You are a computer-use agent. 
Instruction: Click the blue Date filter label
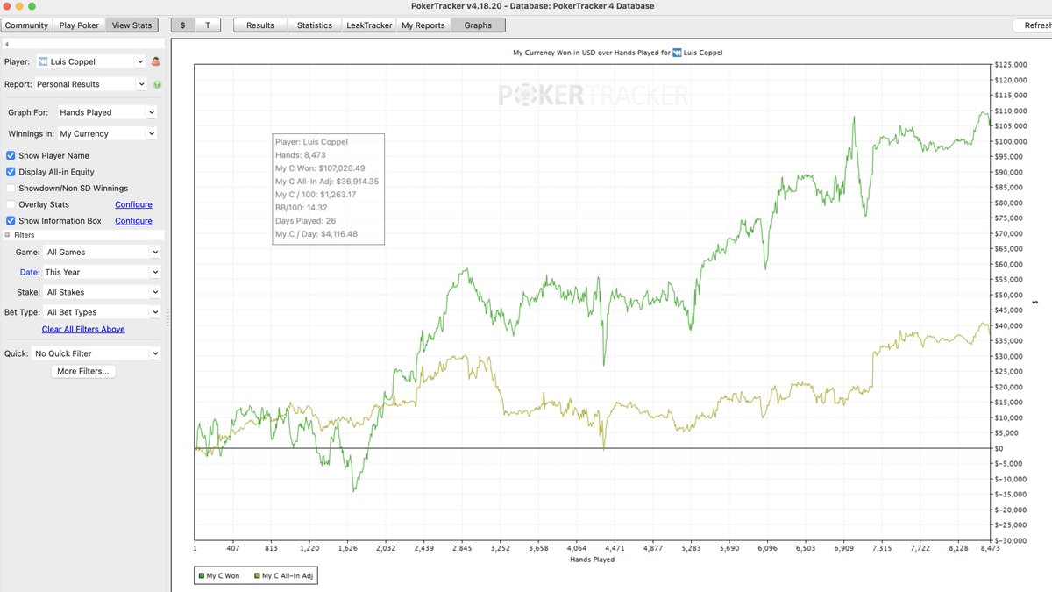point(30,272)
